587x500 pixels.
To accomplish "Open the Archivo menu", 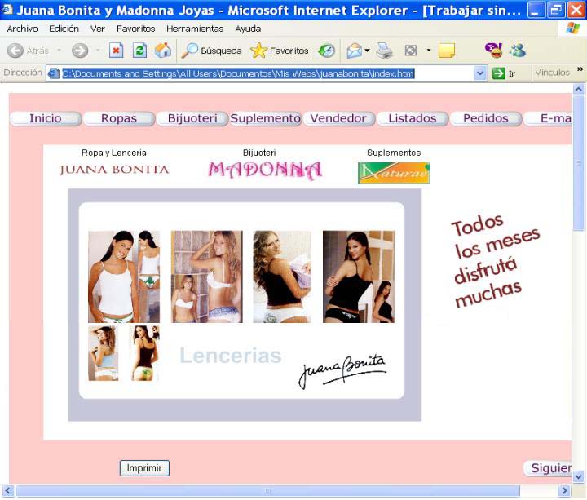I will [23, 29].
